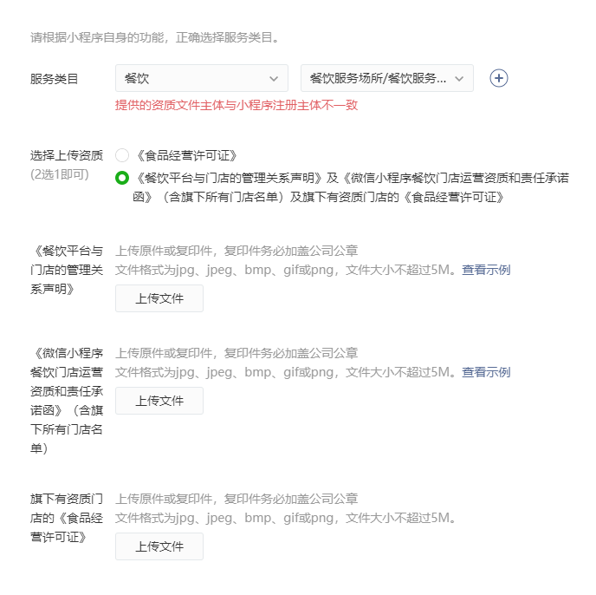Click the long second option's description text
The width and height of the screenshot is (596, 595).
pos(351,187)
